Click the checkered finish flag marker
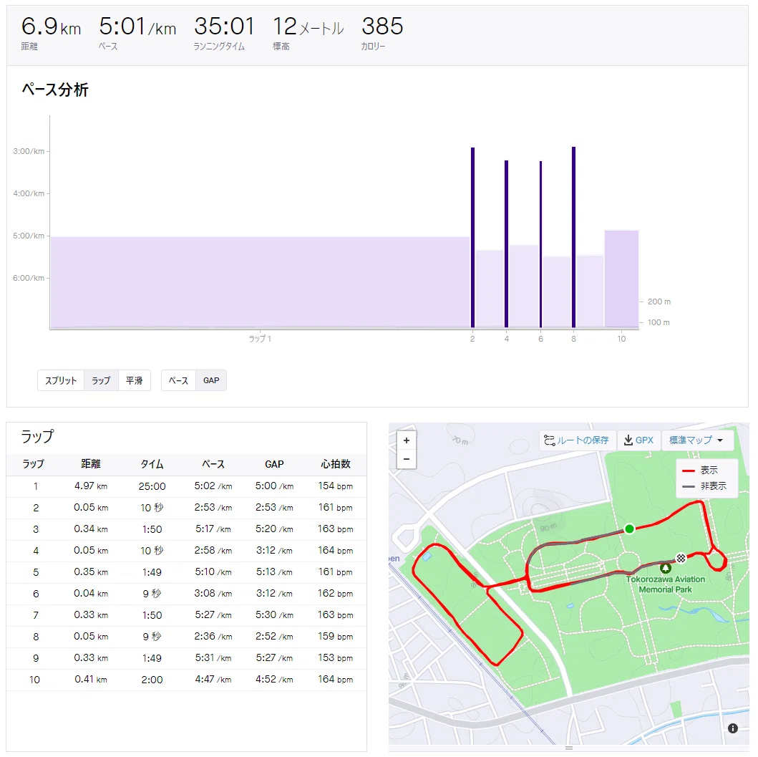The width and height of the screenshot is (758, 757). click(681, 558)
